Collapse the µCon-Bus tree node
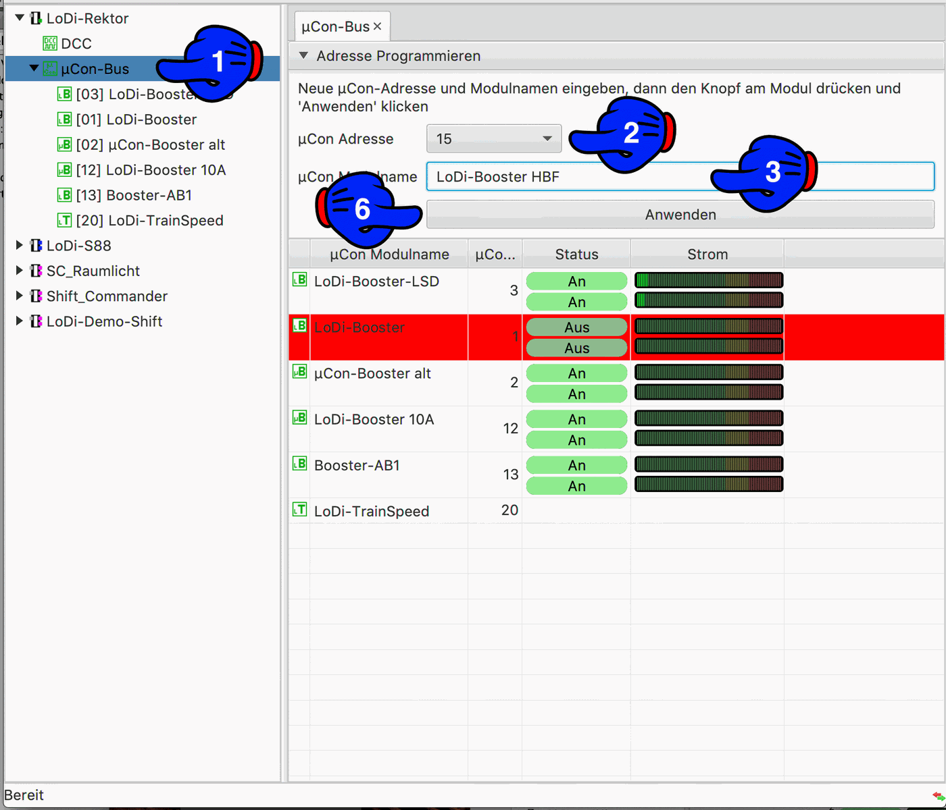Viewport: 946px width, 810px height. point(34,69)
